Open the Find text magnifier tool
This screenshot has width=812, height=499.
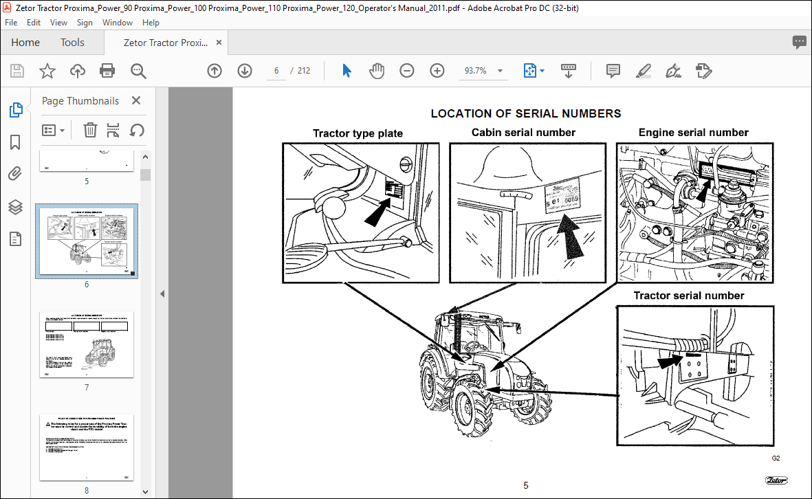(138, 71)
